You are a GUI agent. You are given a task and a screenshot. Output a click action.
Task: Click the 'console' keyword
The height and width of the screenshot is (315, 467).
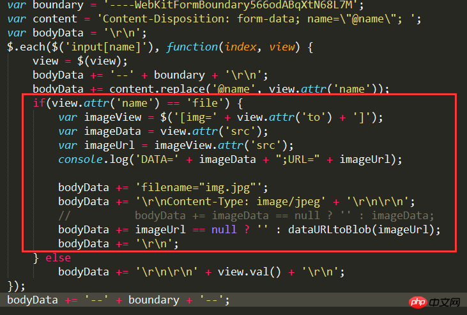(x=80, y=160)
